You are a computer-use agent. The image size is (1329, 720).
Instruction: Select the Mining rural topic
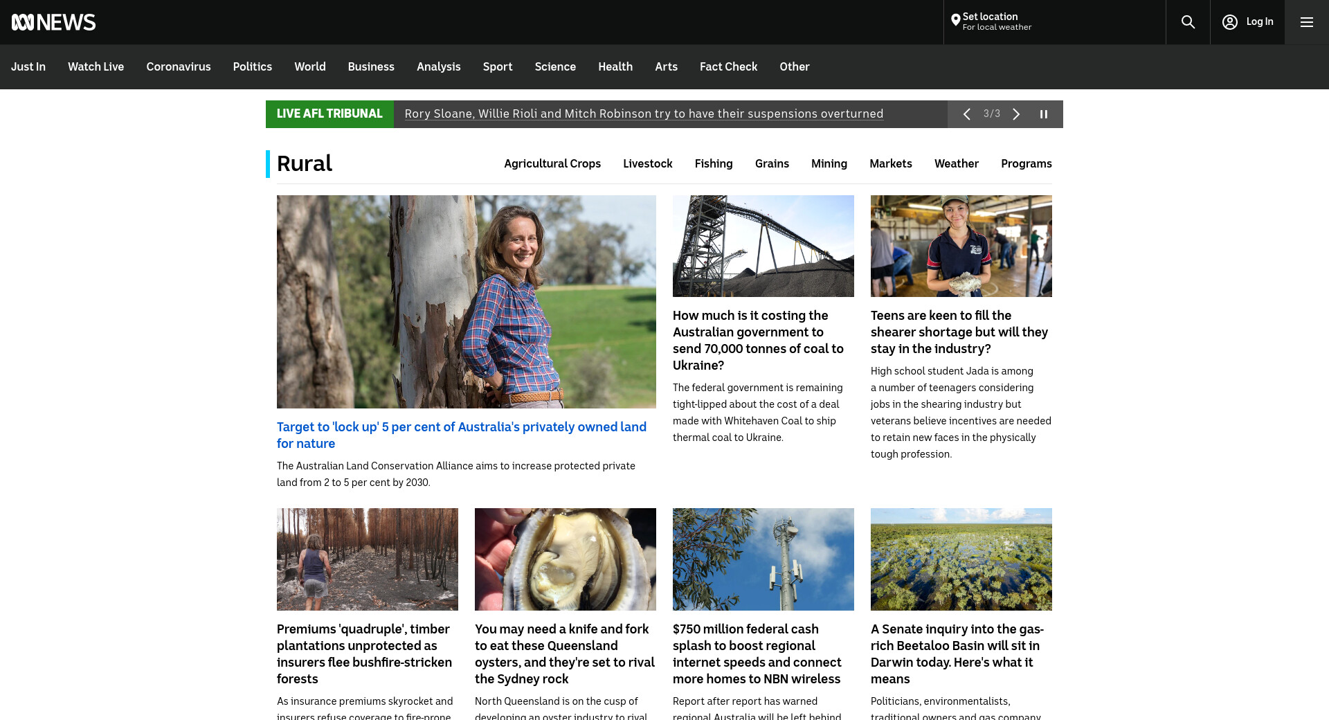pyautogui.click(x=829, y=163)
